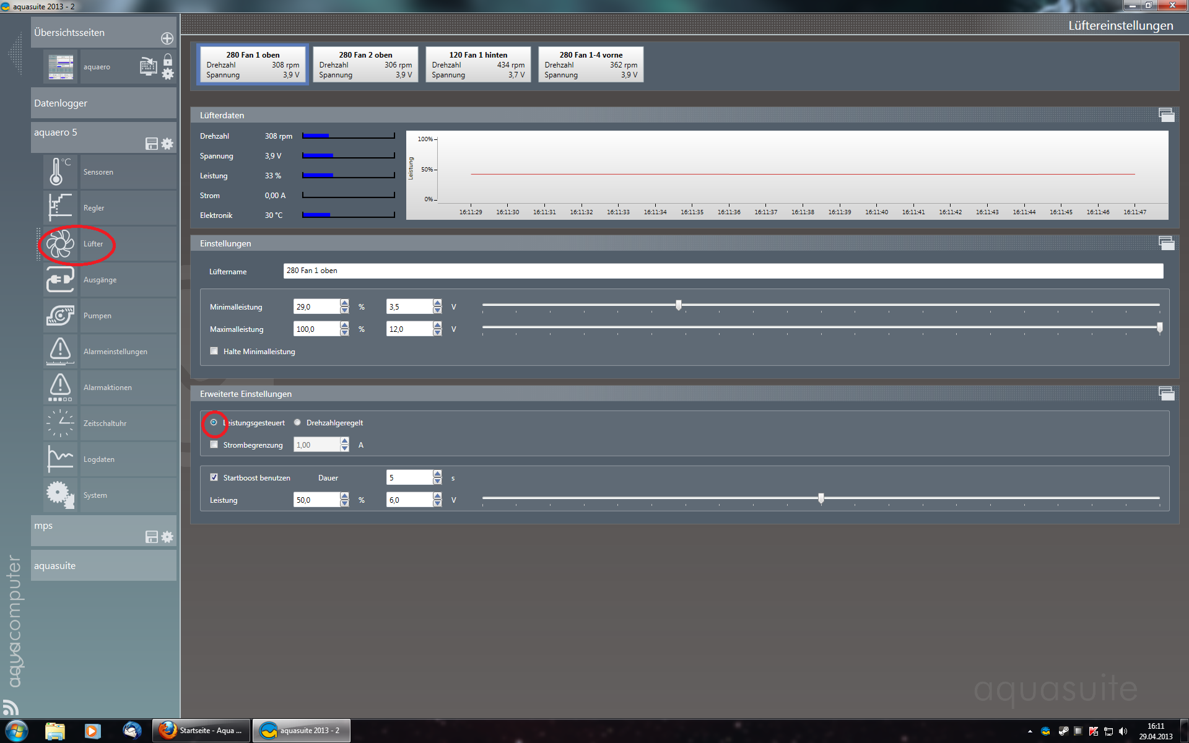1189x743 pixels.
Task: Click the Lüftername input field
Action: coord(723,271)
